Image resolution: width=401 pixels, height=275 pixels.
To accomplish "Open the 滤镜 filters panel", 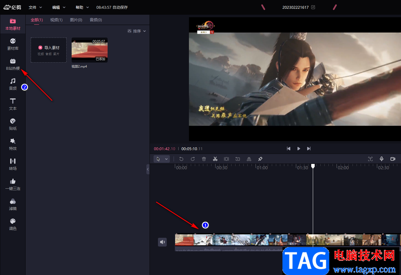I will [13, 204].
